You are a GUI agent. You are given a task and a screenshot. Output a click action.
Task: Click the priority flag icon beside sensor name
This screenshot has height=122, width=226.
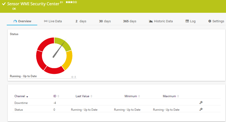coord(61,3)
